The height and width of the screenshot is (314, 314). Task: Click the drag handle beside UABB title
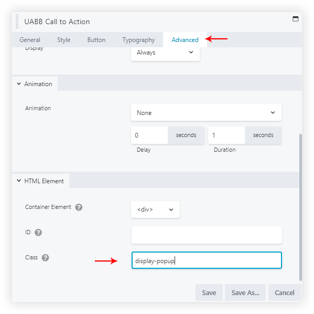(17, 22)
